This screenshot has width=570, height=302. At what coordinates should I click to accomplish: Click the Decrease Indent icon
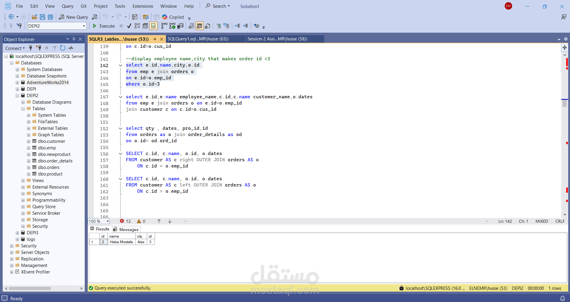pyautogui.click(x=237, y=26)
